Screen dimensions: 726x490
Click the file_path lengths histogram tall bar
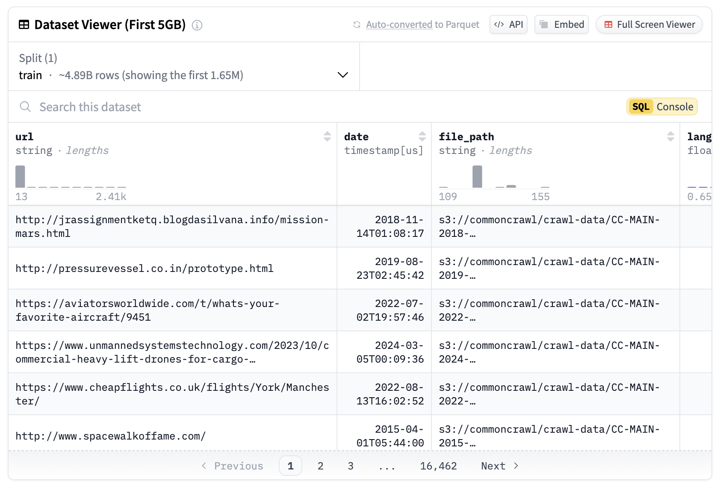(x=477, y=177)
